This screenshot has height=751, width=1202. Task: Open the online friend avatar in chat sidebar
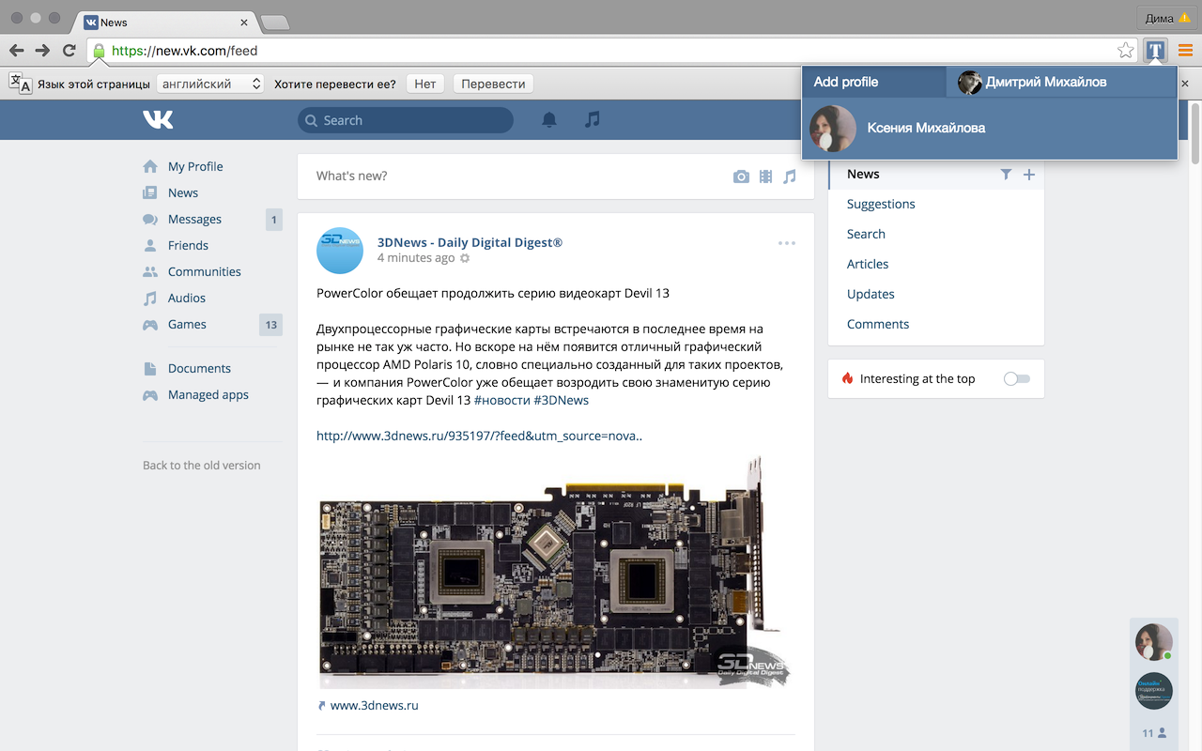coord(1154,642)
